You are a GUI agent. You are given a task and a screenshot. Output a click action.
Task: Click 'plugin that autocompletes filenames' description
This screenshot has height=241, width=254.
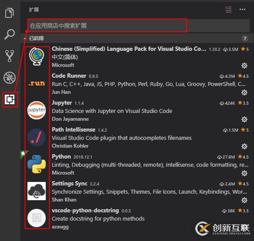click(122, 138)
